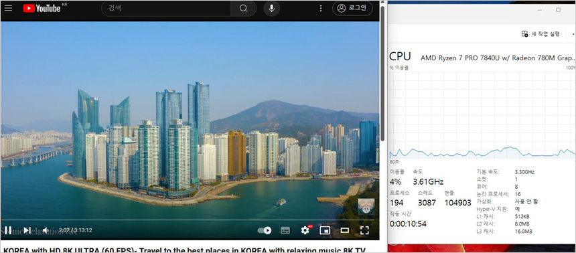Screen dimensions: 576x253
Task: Toggle the autoplay switch
Action: click(264, 230)
